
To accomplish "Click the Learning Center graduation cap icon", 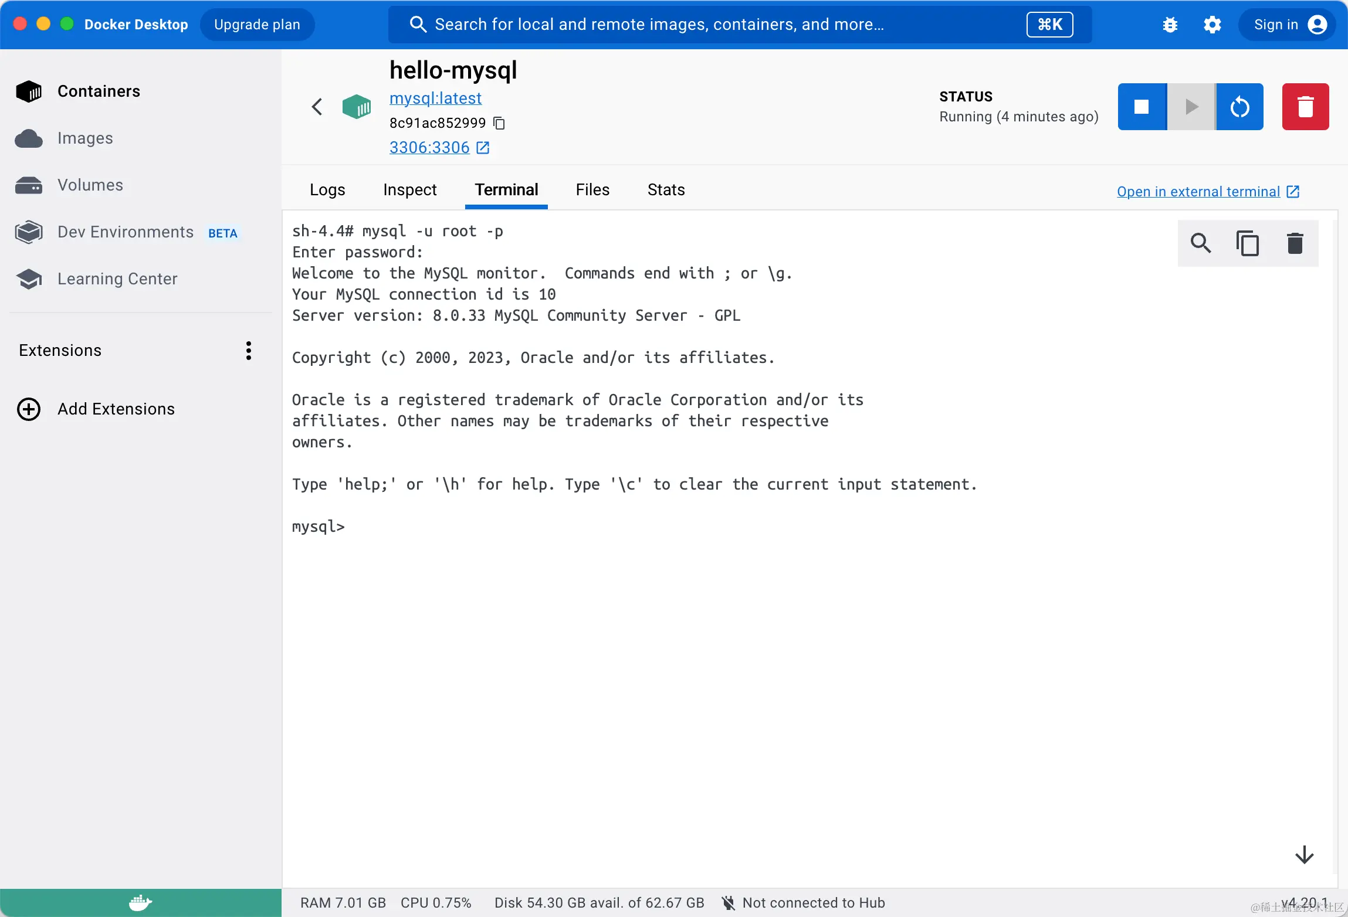I will pyautogui.click(x=29, y=279).
